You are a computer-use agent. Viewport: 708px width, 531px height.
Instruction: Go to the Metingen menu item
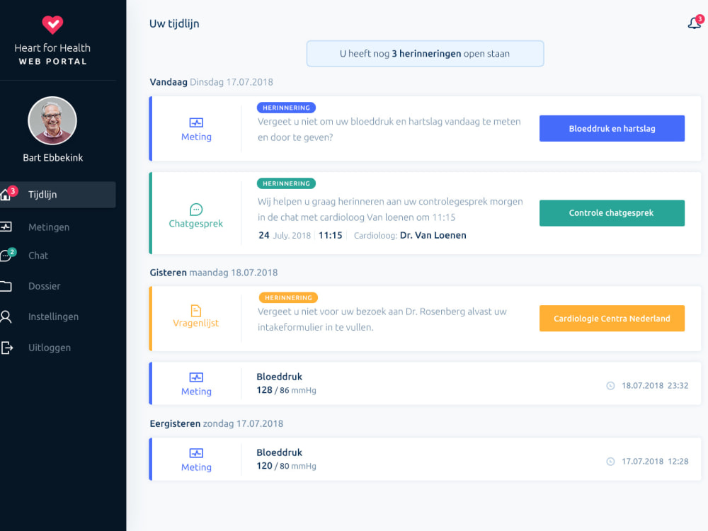(49, 227)
